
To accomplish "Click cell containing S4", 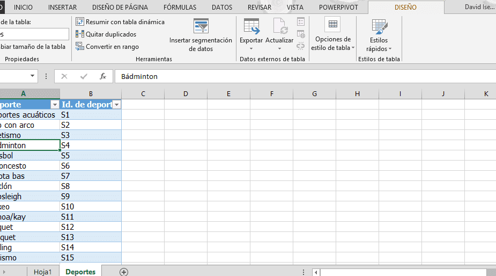I will click(91, 145).
